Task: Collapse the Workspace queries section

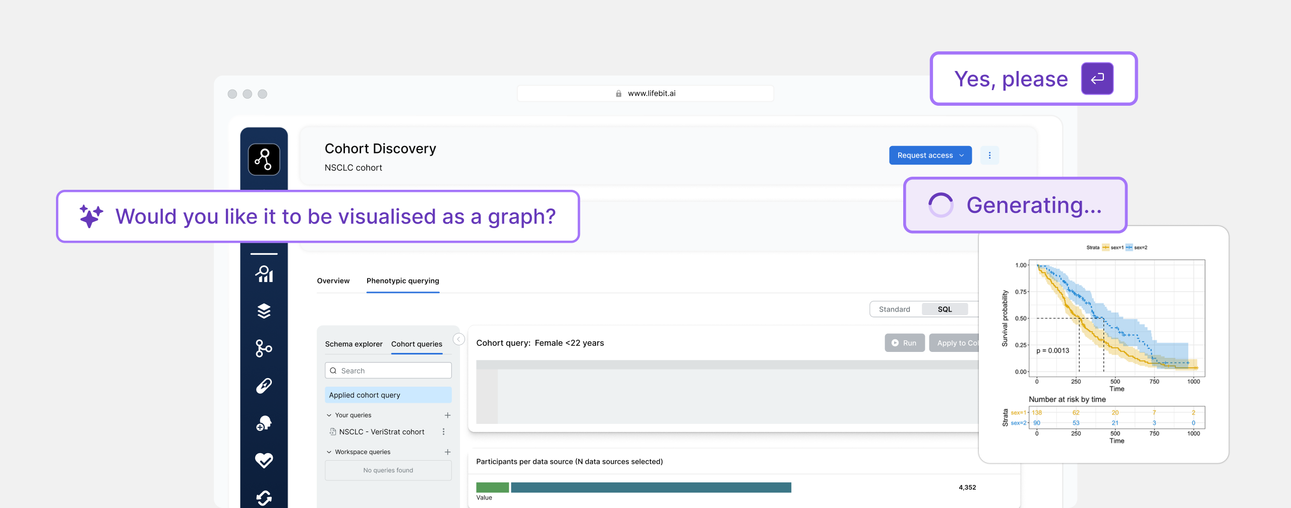Action: tap(329, 452)
